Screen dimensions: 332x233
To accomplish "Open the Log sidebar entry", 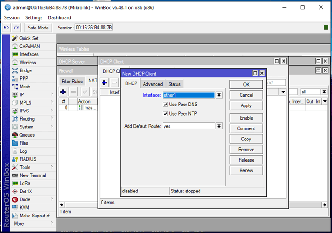I will [x=23, y=151].
